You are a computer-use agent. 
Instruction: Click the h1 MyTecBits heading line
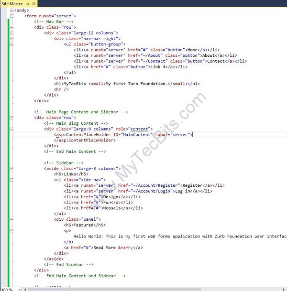click(127, 84)
